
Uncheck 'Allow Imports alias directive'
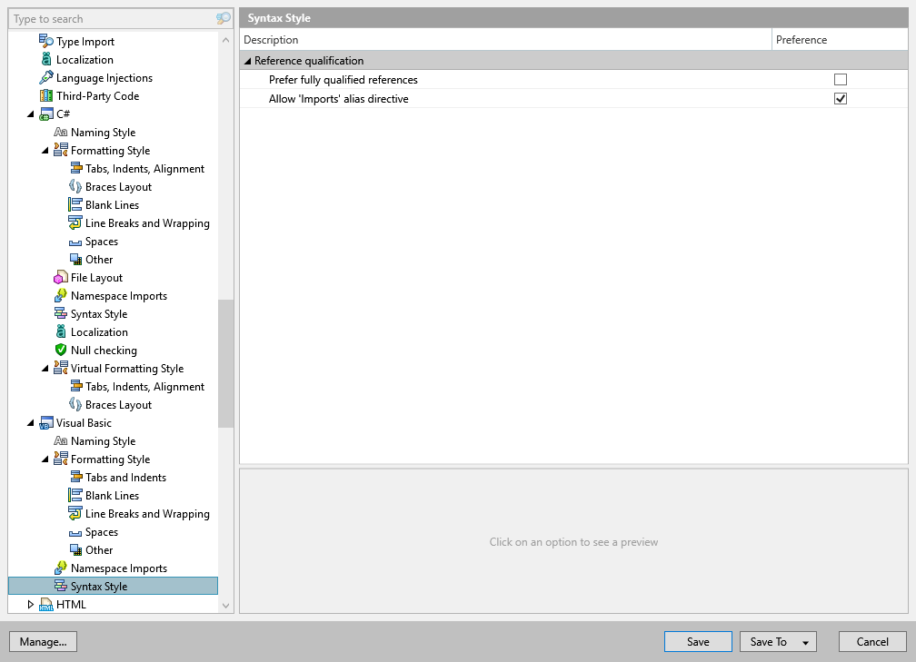point(840,98)
